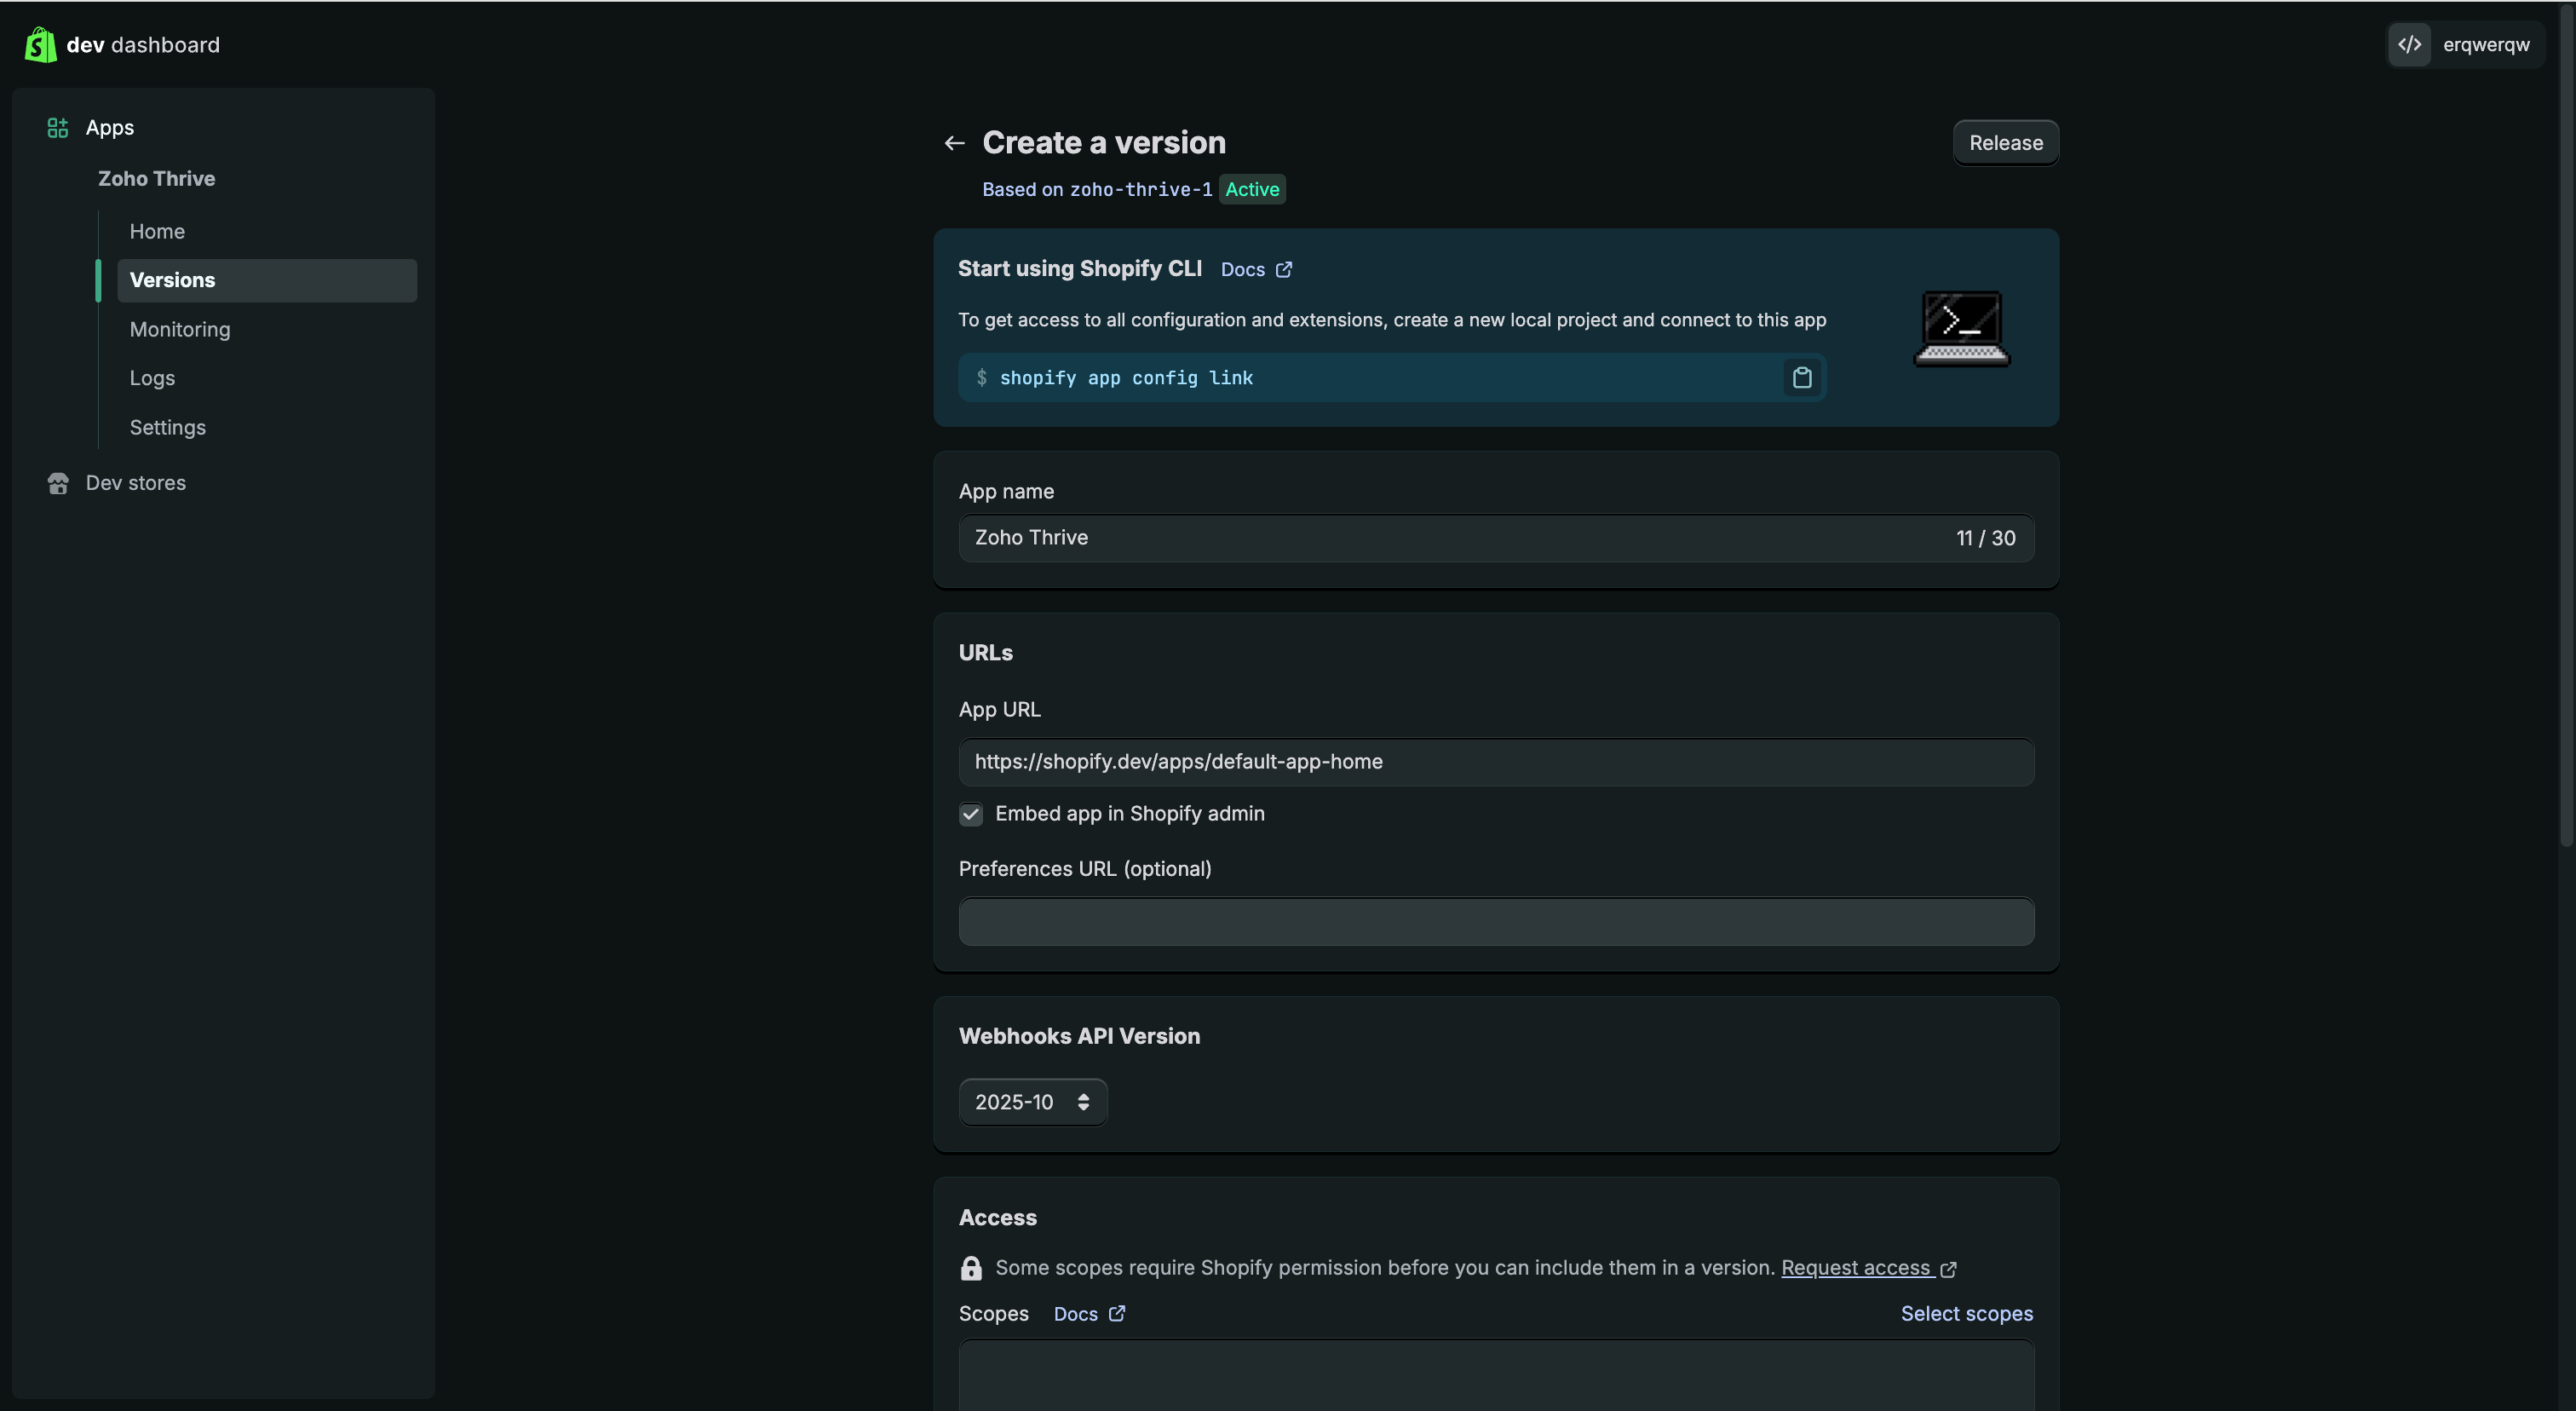This screenshot has height=1411, width=2576.
Task: Click the Dev stores storefront icon
Action: coord(58,483)
